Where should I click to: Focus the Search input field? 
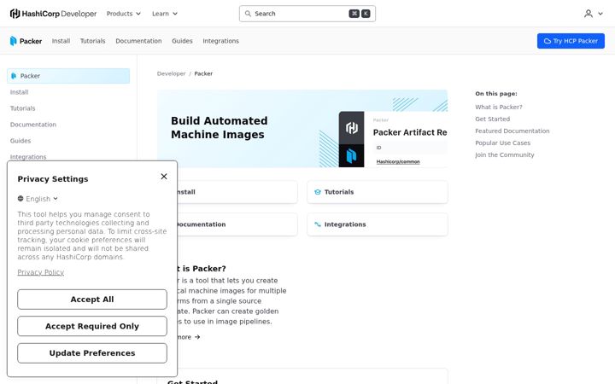pos(307,14)
